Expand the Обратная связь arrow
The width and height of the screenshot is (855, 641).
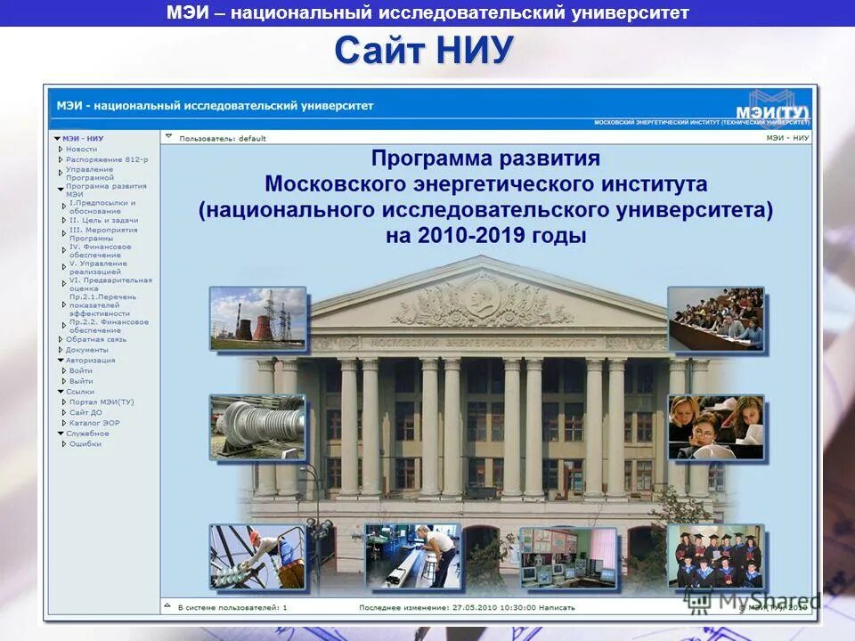coord(61,339)
